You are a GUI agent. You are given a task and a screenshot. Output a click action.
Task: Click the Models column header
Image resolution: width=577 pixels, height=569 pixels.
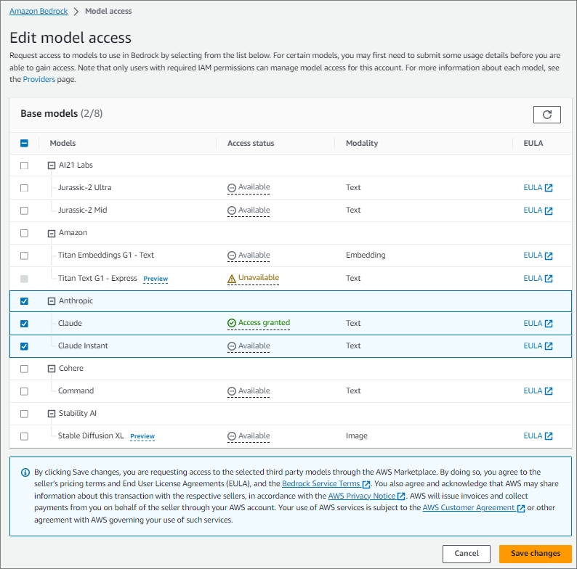(62, 144)
